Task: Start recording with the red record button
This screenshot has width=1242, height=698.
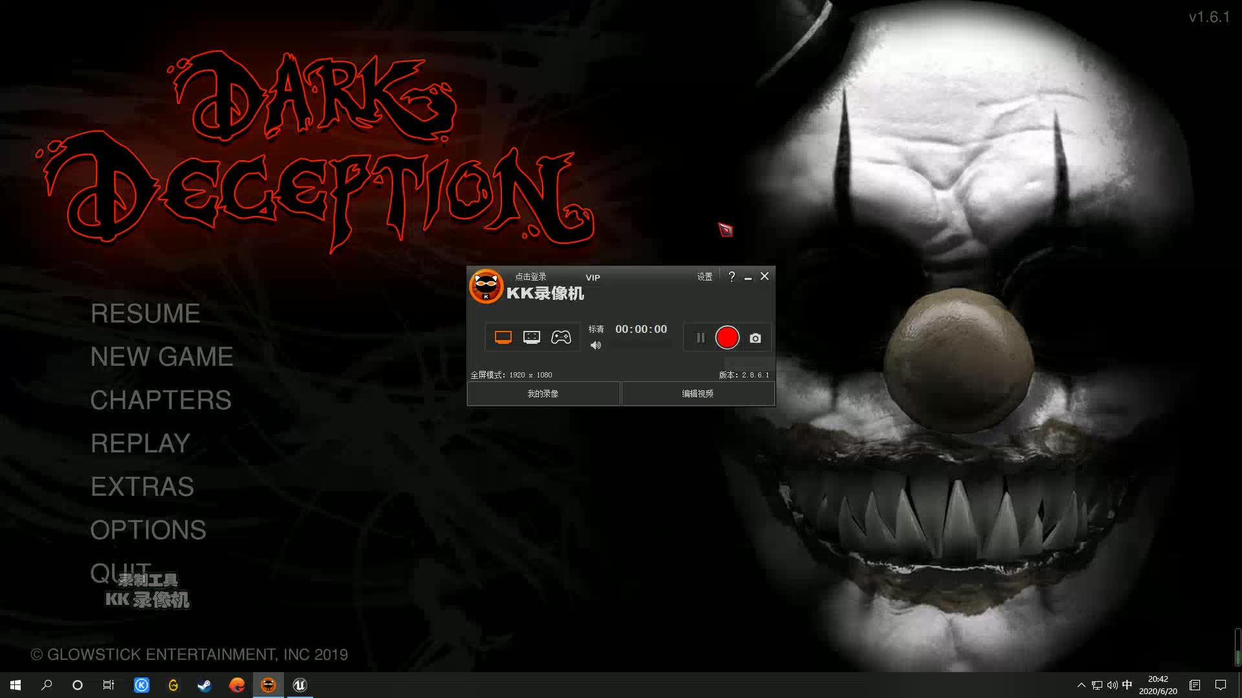Action: click(x=727, y=337)
